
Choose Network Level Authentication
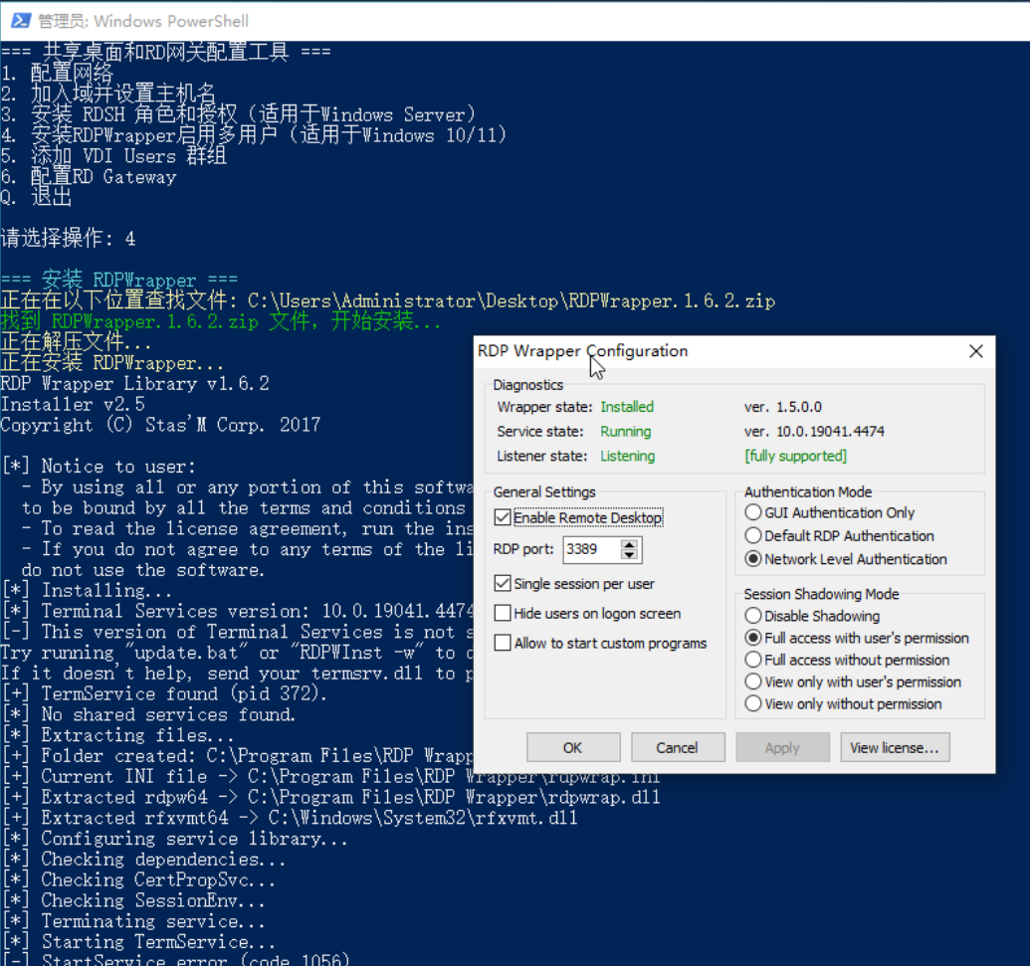coord(753,559)
